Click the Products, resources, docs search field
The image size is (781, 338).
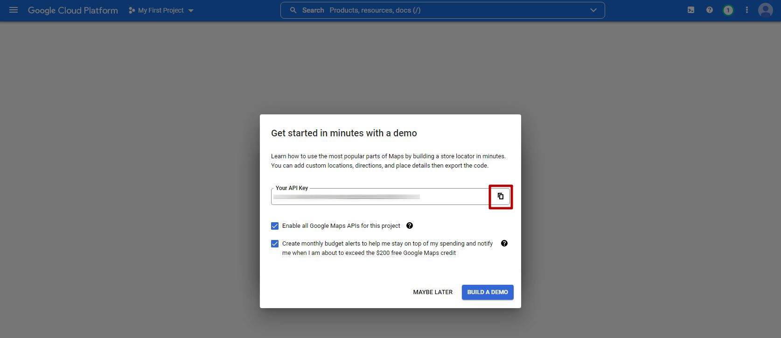point(442,10)
